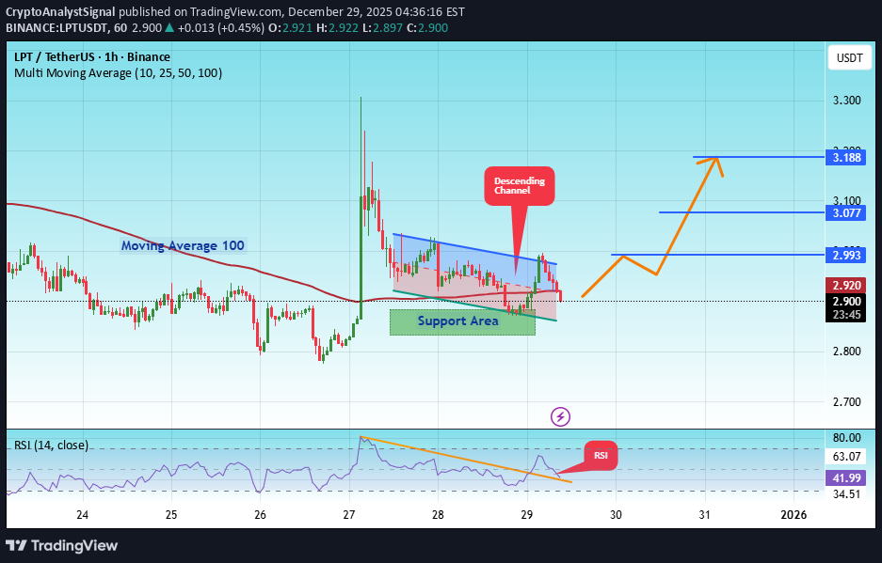
Task: Click the CryptoAnalystSignal author name
Action: click(x=60, y=12)
